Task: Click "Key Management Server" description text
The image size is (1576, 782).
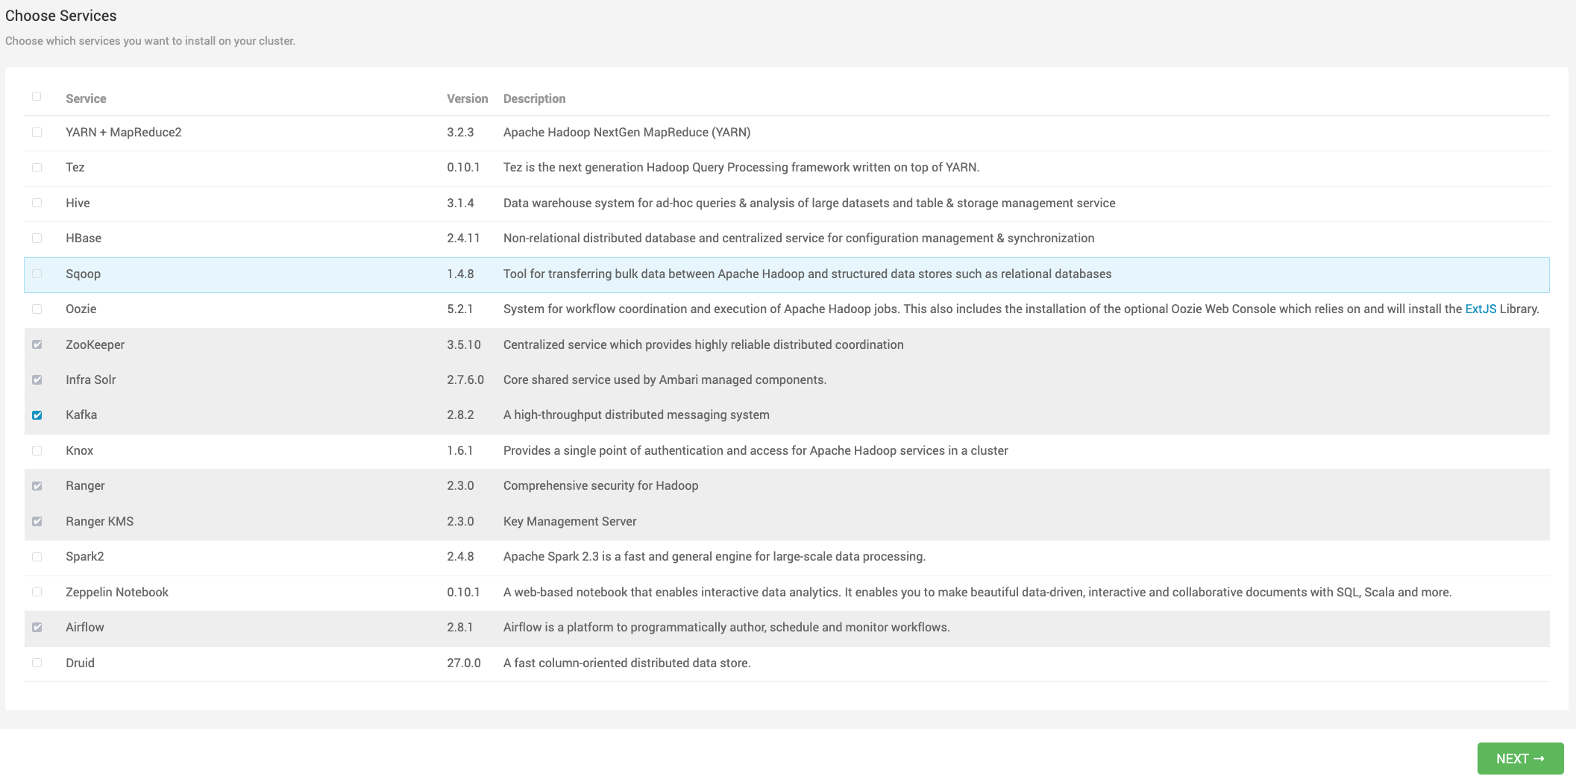Action: click(x=570, y=521)
